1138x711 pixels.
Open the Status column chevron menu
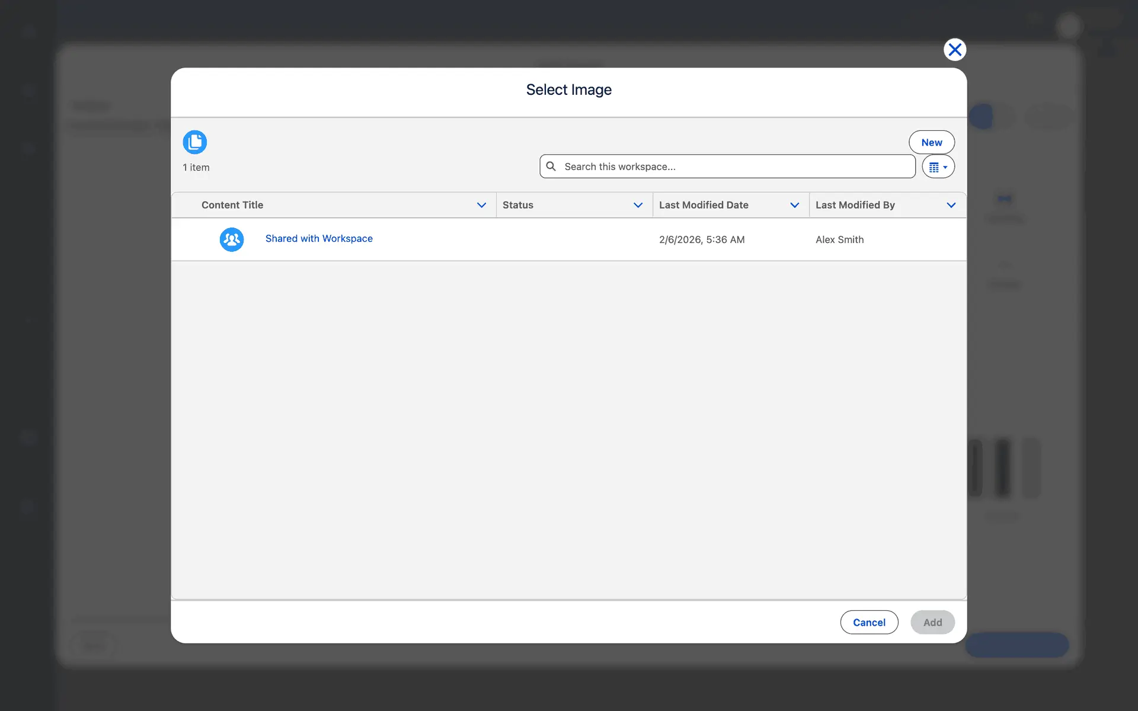[638, 205]
